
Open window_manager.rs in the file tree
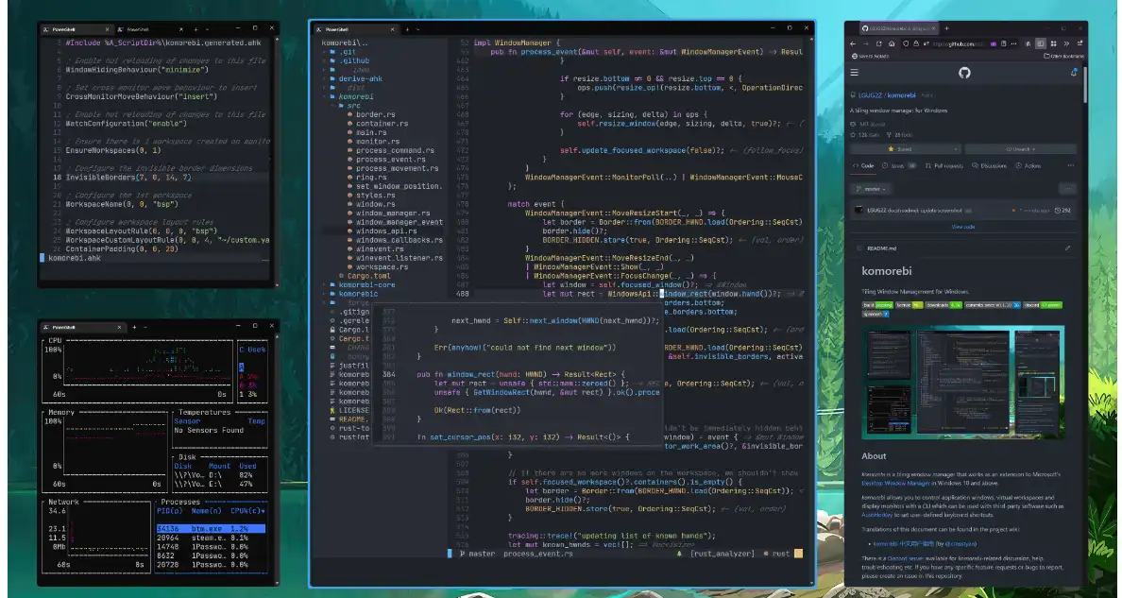click(x=393, y=213)
